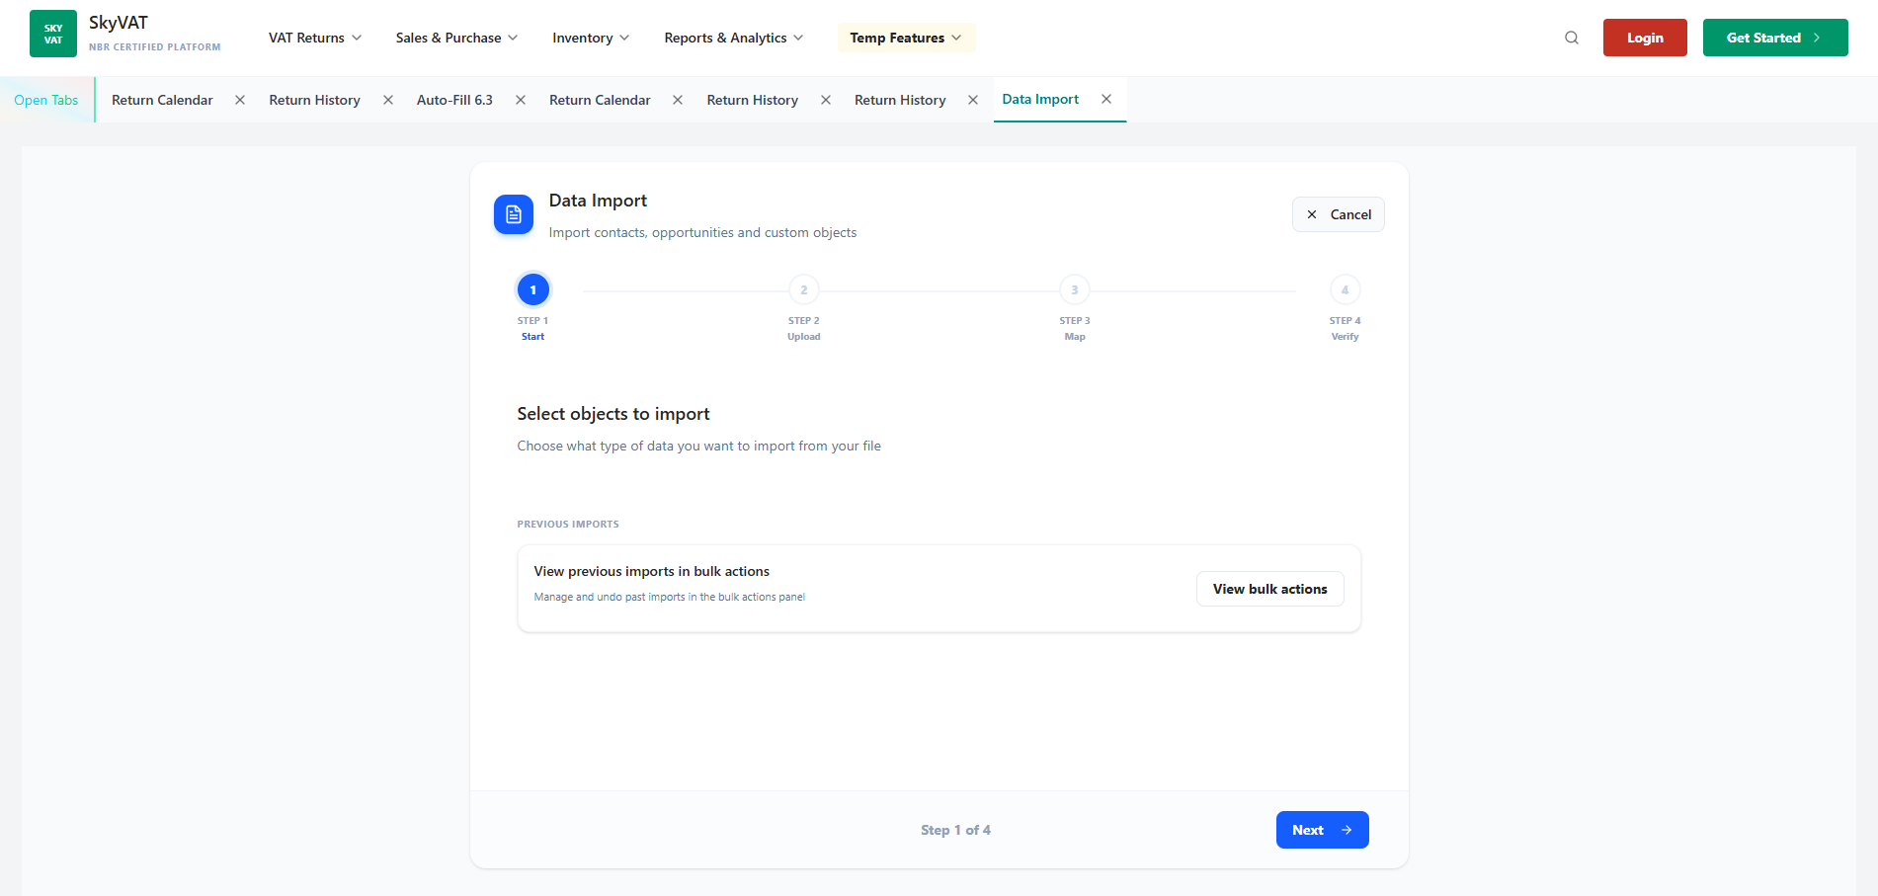Switch to the second Return Calendar tab
Screen dimensions: 1878x896
tap(600, 100)
